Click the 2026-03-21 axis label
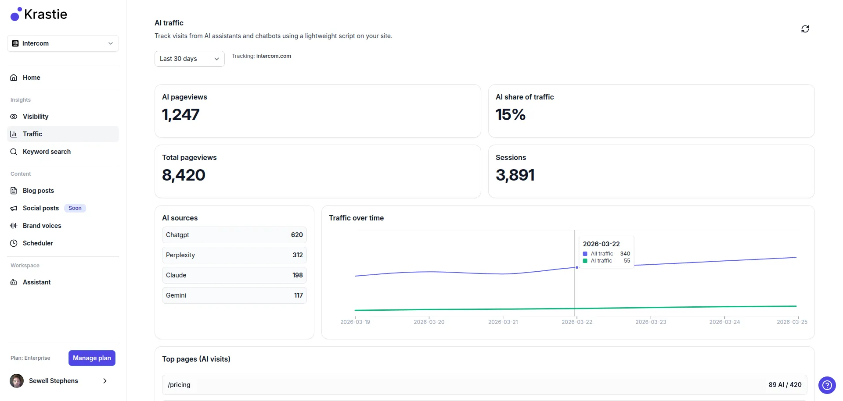Image resolution: width=843 pixels, height=401 pixels. pyautogui.click(x=503, y=322)
